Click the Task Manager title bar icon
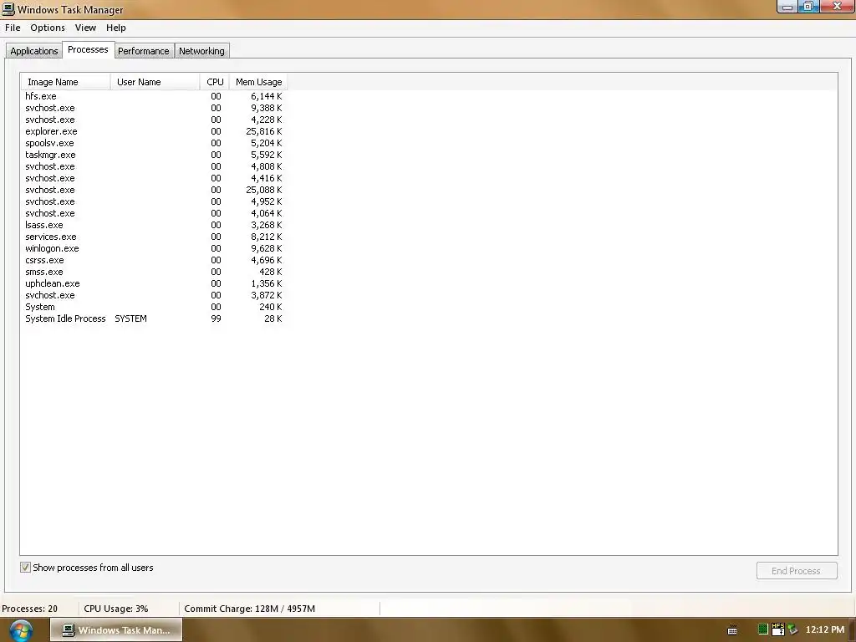This screenshot has height=642, width=856. (8, 9)
